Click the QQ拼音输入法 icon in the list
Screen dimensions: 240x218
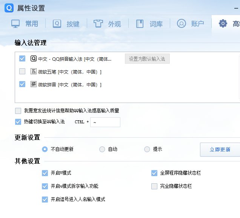point(33,59)
